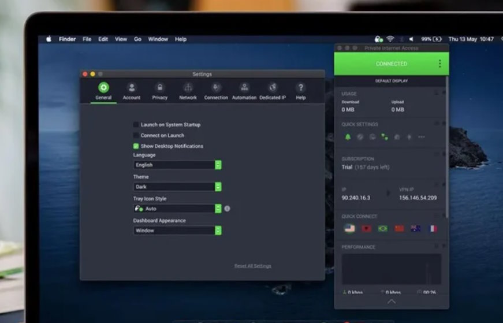Click the battery indicator showing 99%
This screenshot has width=503, height=323.
[x=431, y=39]
